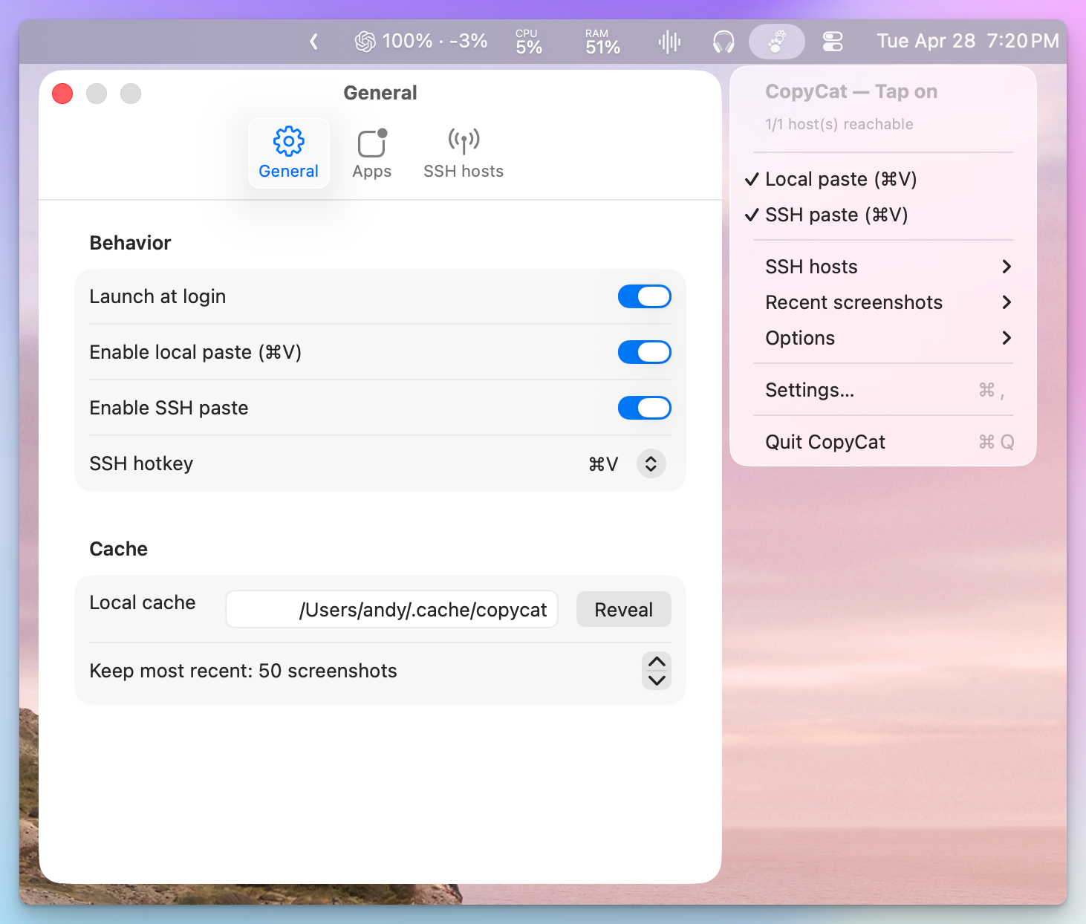
Task: Click the 1/1 host(s) reachable status
Action: click(x=839, y=124)
